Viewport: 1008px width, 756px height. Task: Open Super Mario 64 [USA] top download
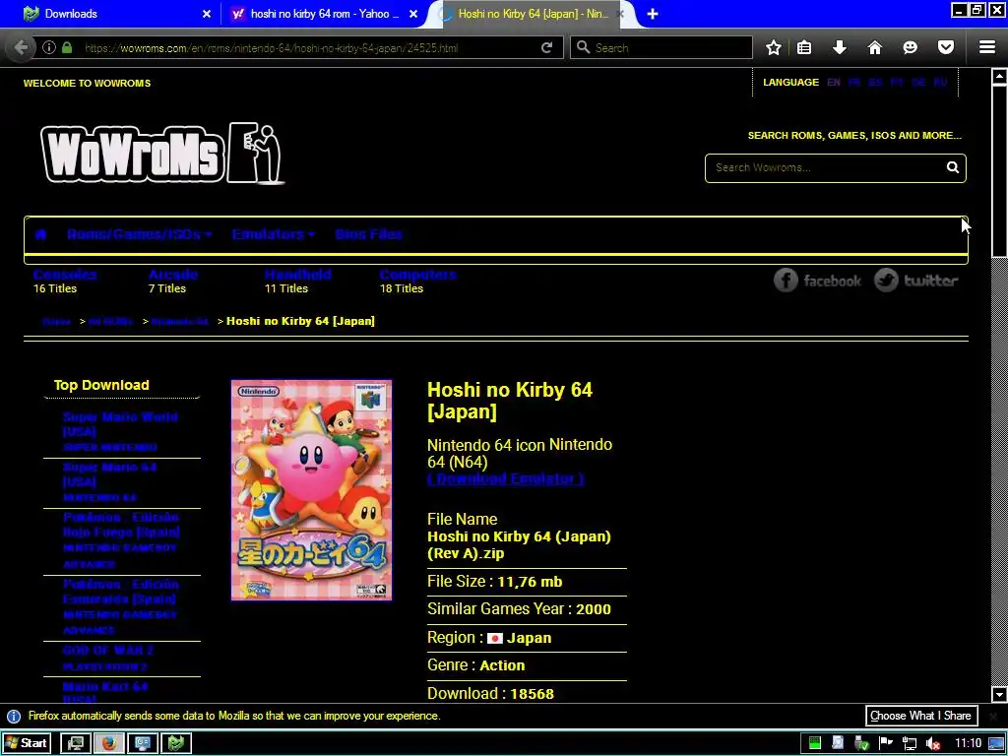[110, 474]
